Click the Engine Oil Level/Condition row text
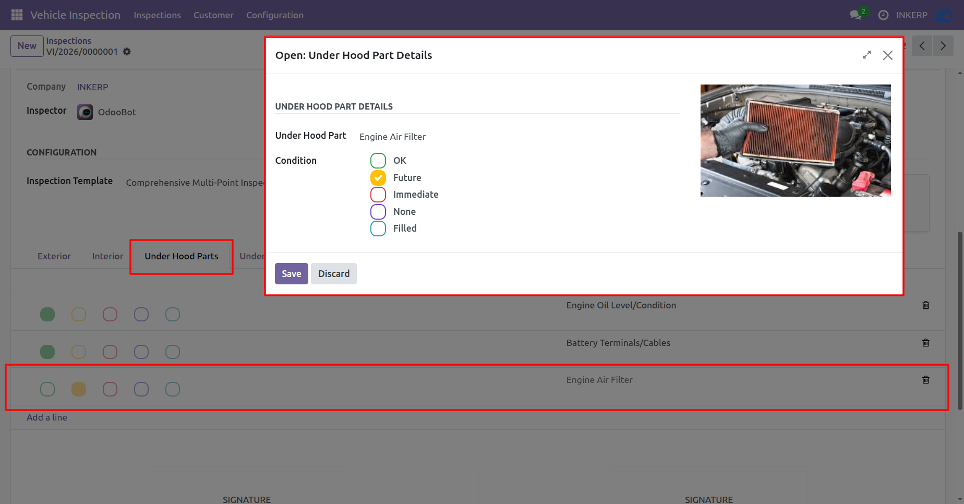 pyautogui.click(x=621, y=305)
